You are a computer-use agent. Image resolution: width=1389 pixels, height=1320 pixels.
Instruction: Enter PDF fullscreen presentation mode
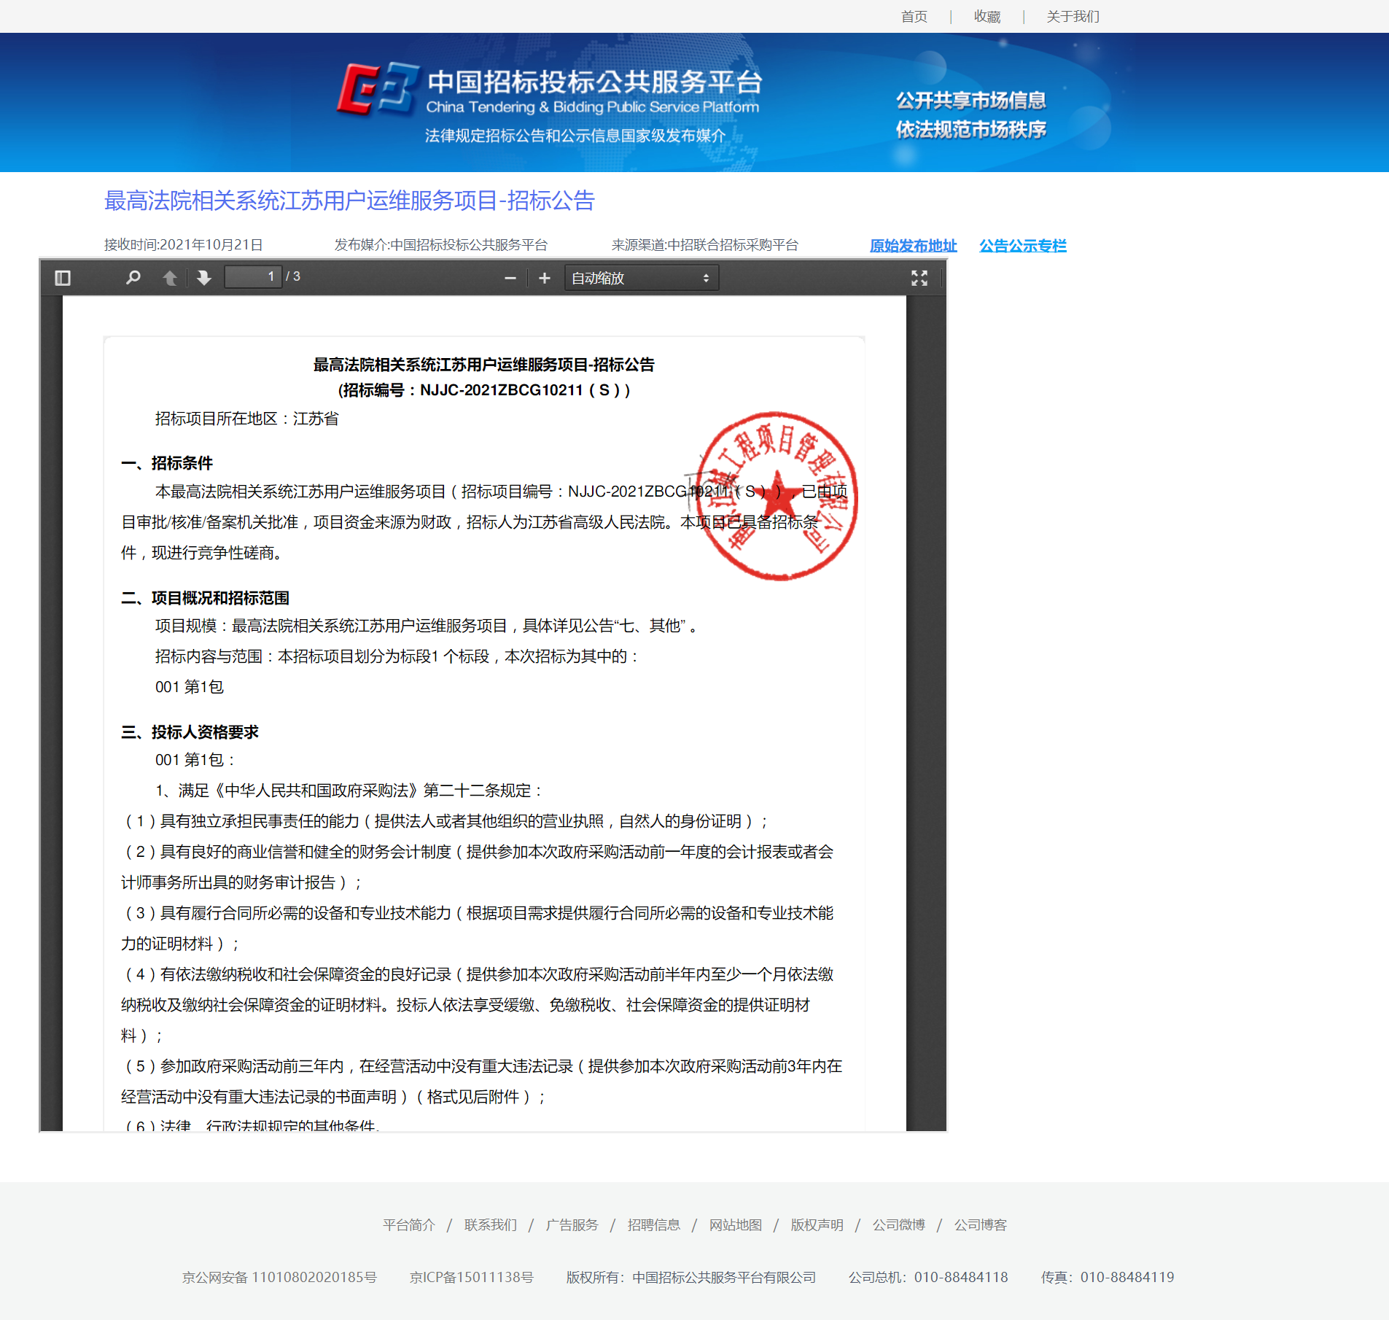tap(919, 278)
